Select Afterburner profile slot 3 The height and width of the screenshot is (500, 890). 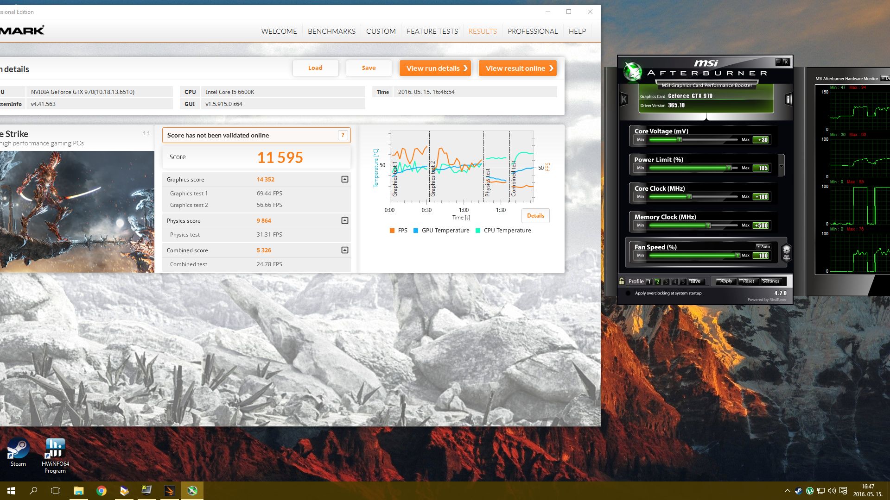click(x=666, y=281)
